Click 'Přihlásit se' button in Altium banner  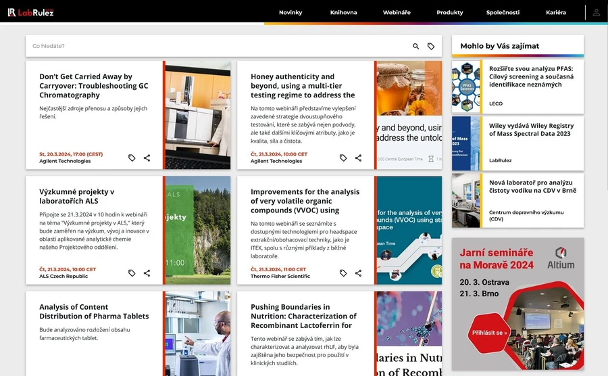pyautogui.click(x=489, y=333)
